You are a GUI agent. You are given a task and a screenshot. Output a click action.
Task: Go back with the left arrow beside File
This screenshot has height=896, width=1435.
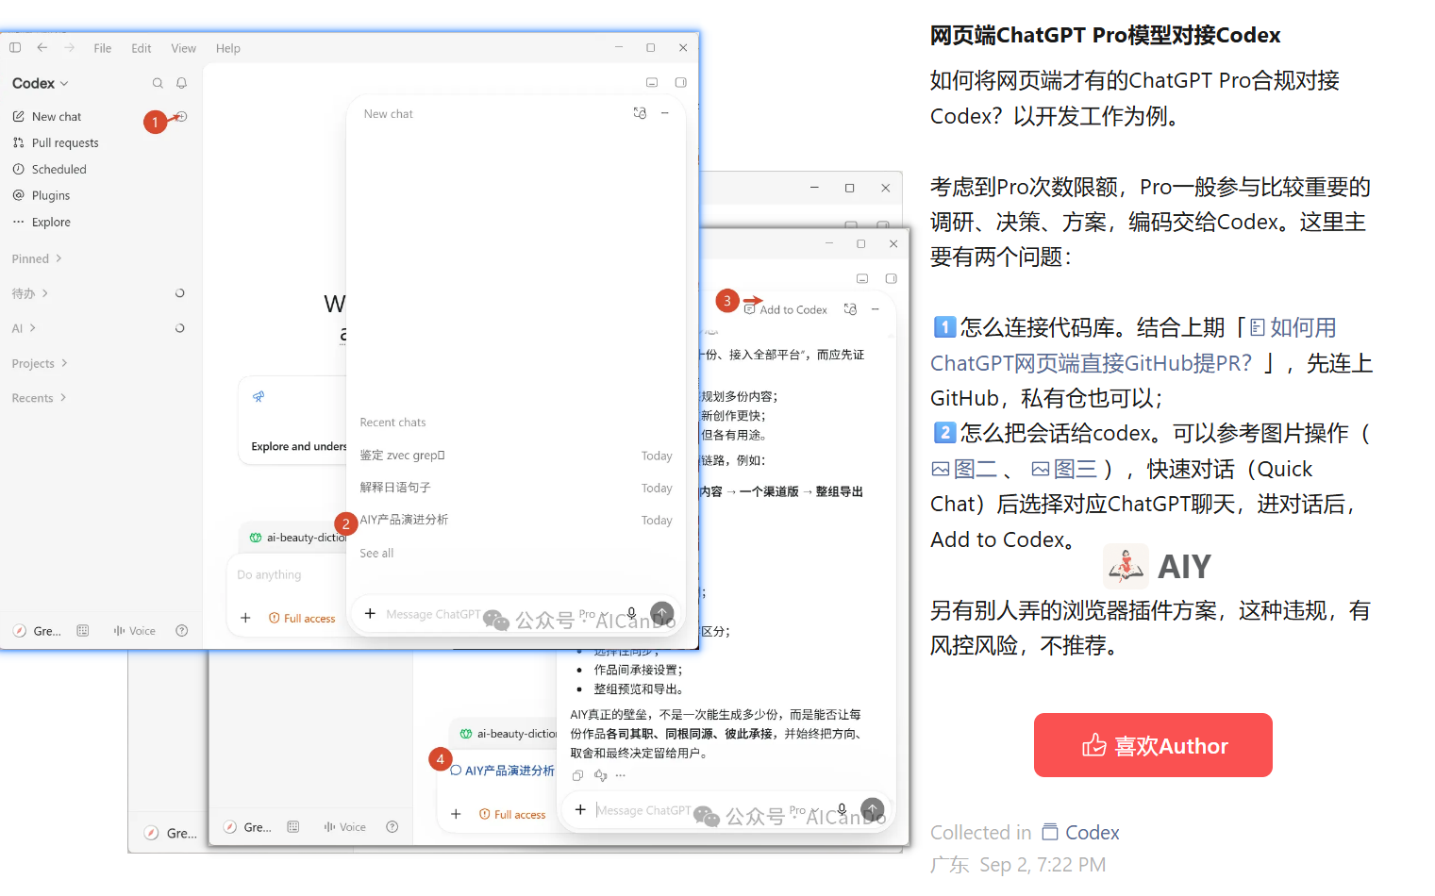click(42, 47)
